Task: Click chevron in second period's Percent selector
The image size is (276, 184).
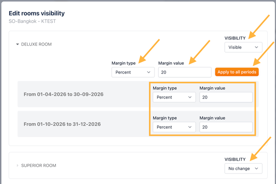Action: [x=190, y=127]
